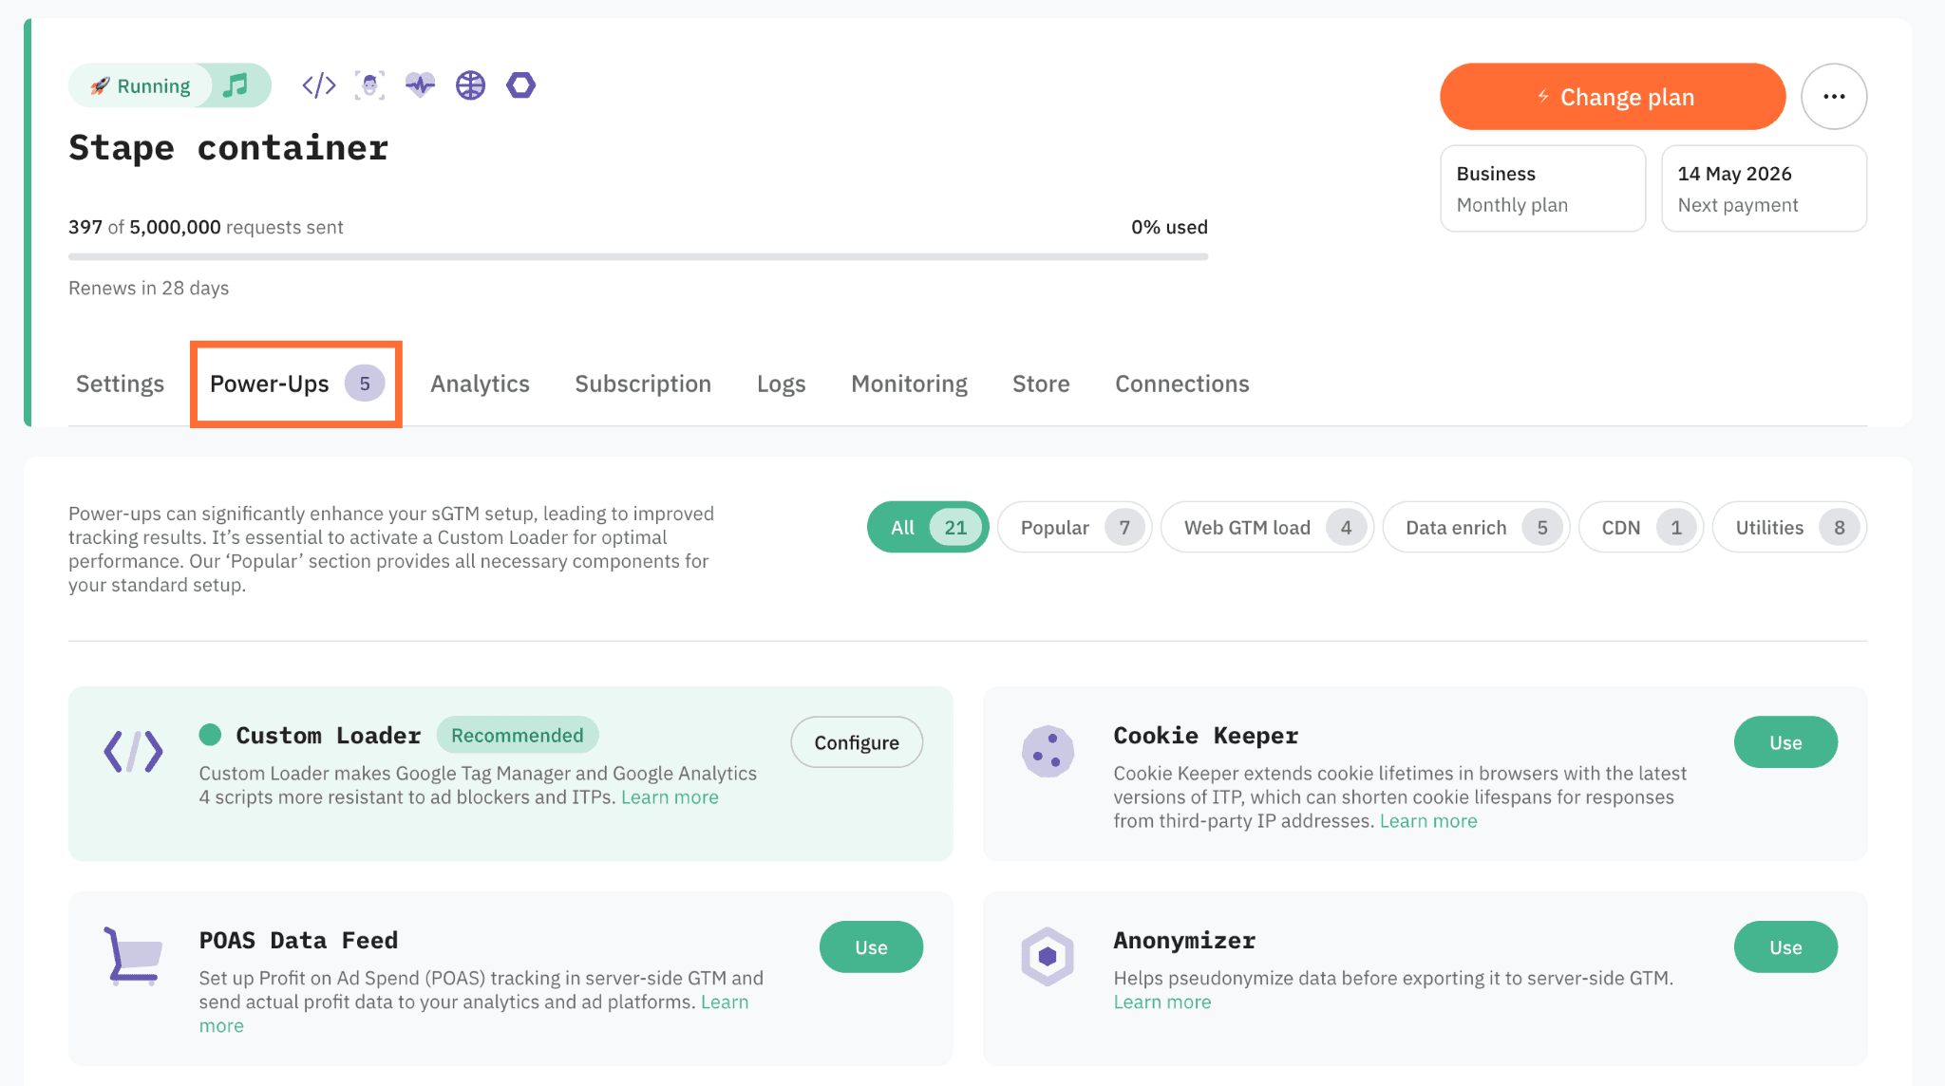
Task: Click the bot detection face icon in header
Action: [x=369, y=85]
